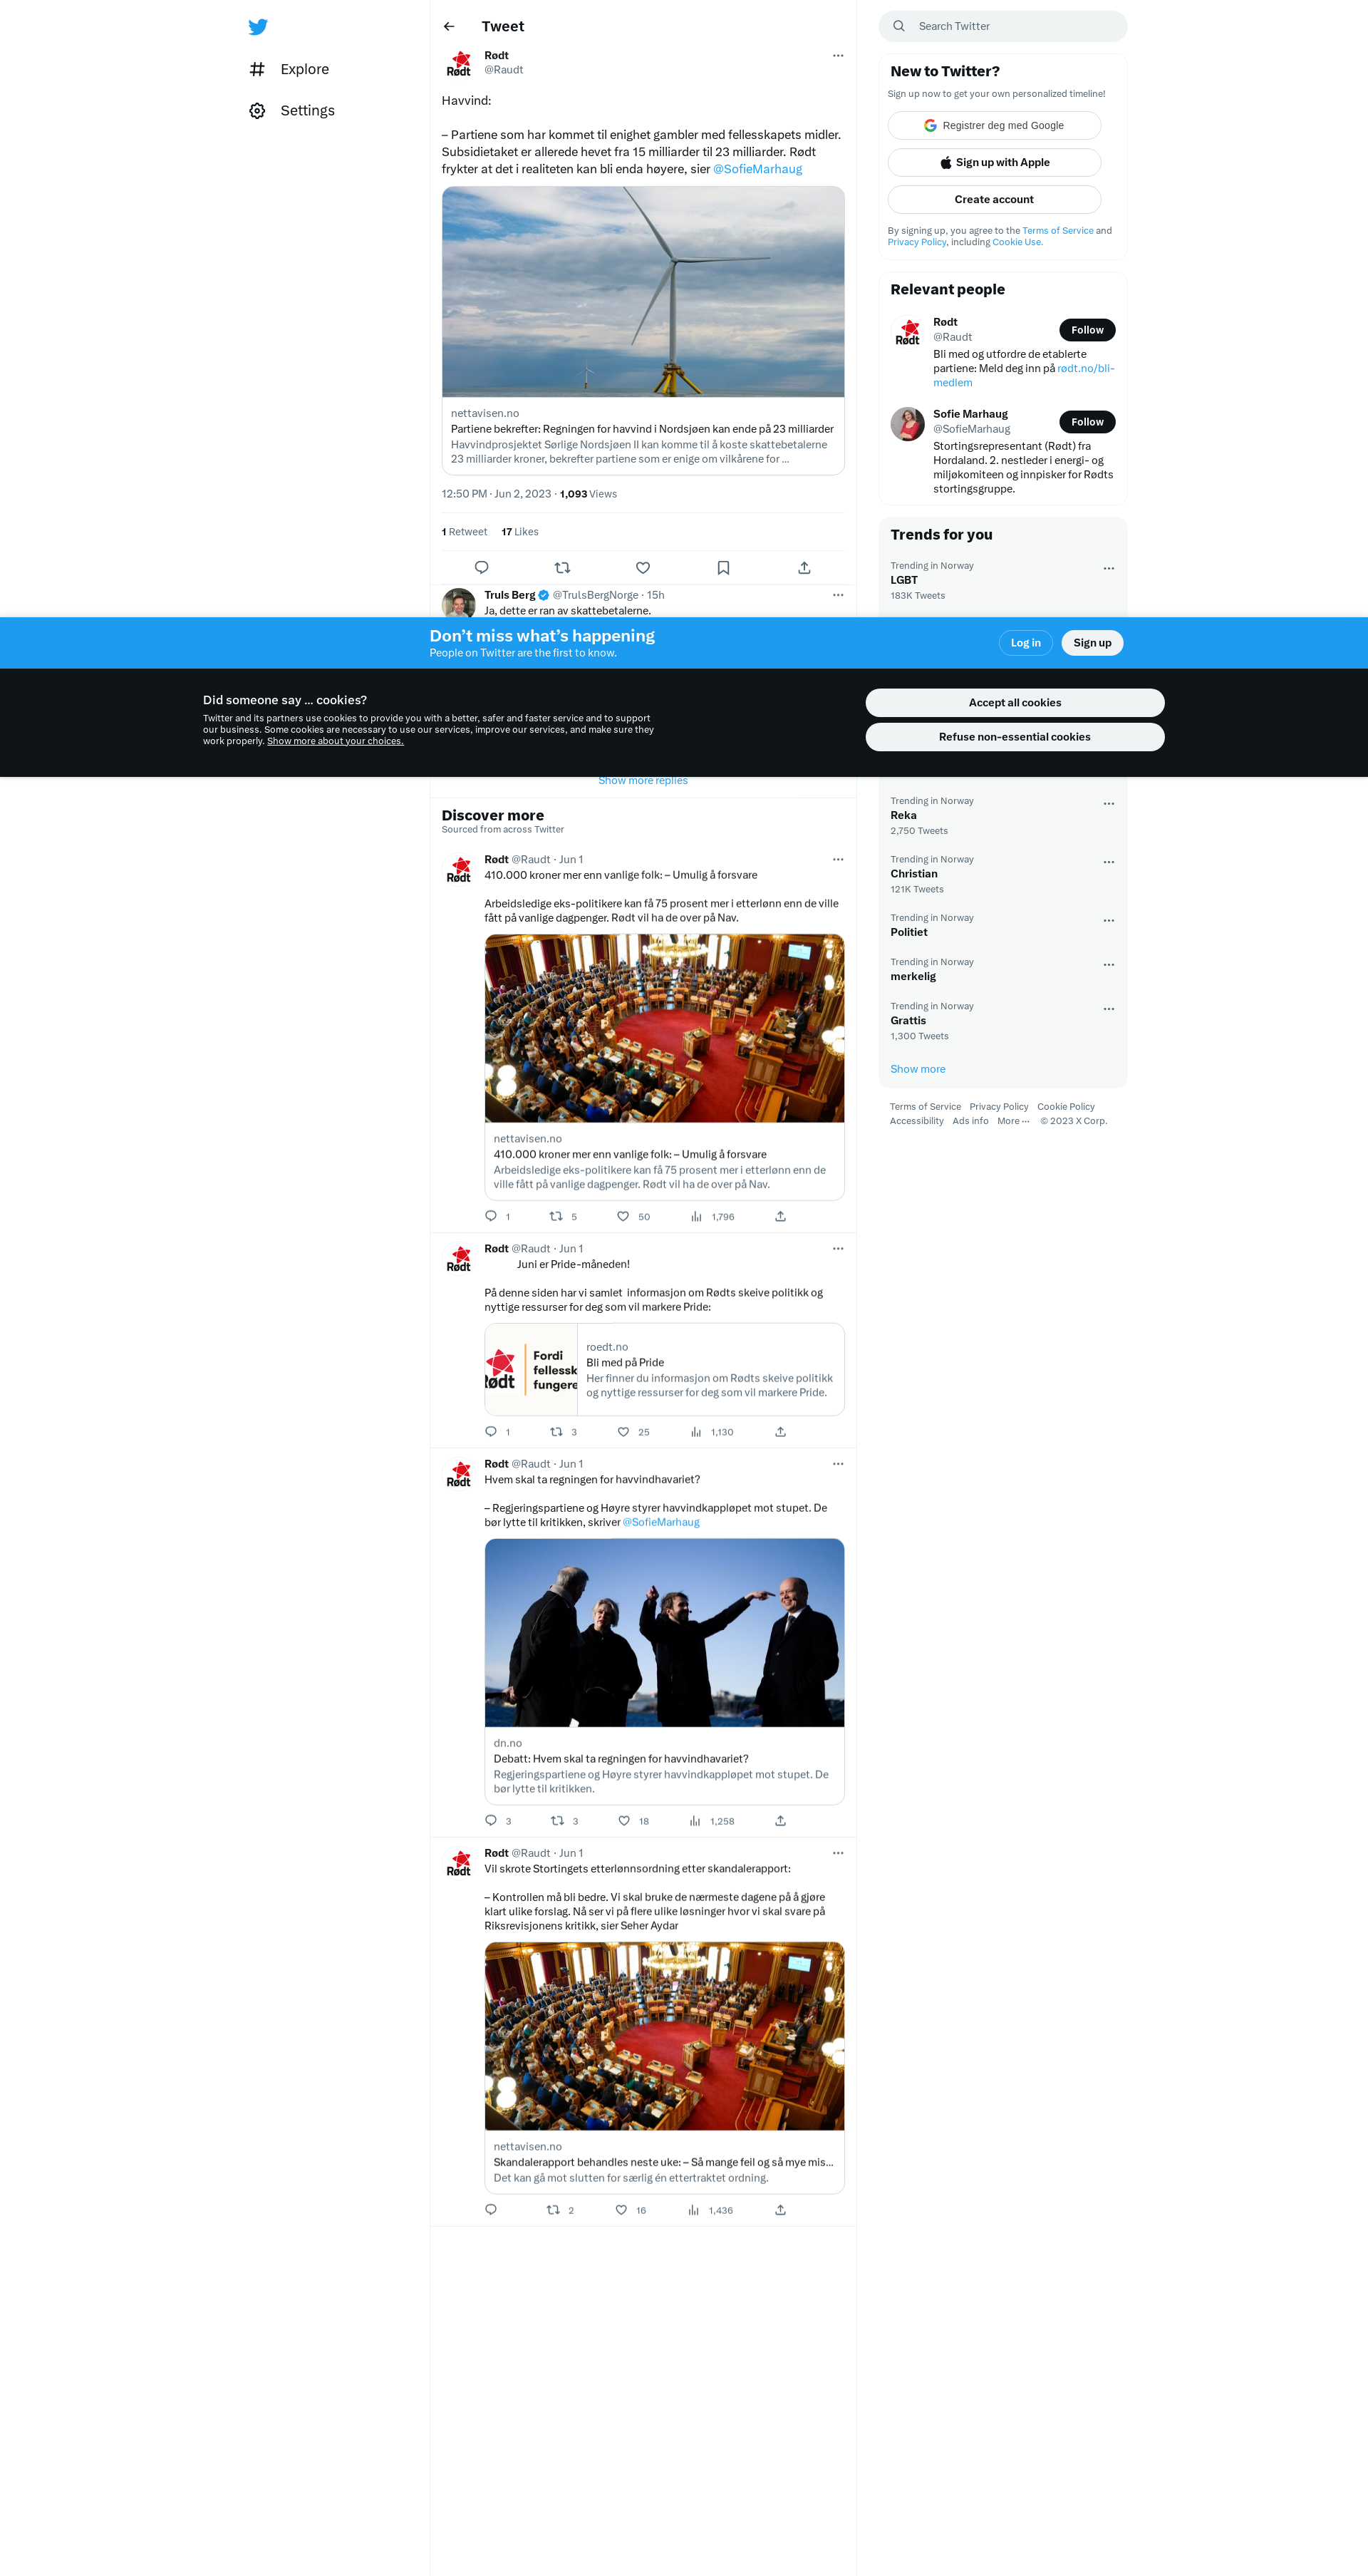
Task: Open the Terms of Service link in signup box
Action: pos(1057,231)
